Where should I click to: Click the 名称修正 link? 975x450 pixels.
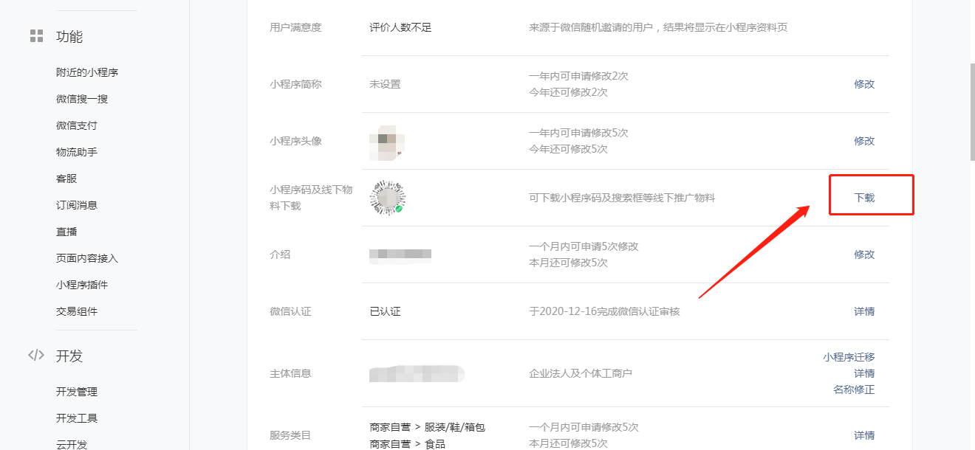pos(854,390)
